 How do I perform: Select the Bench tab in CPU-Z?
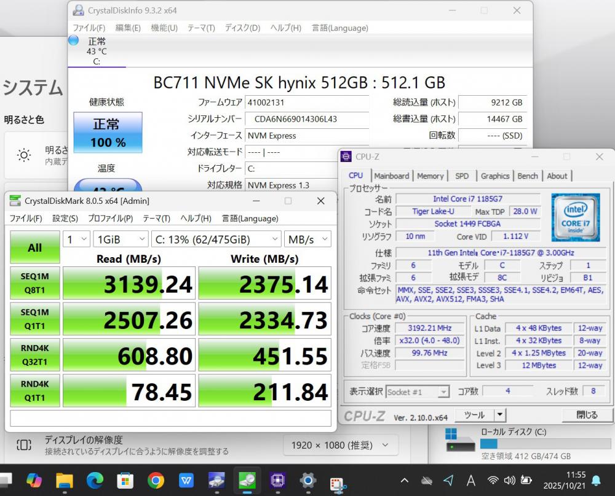click(527, 176)
